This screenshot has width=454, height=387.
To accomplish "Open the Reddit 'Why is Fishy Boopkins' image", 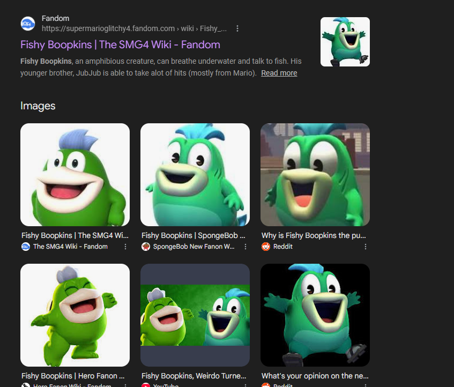I will pos(315,175).
